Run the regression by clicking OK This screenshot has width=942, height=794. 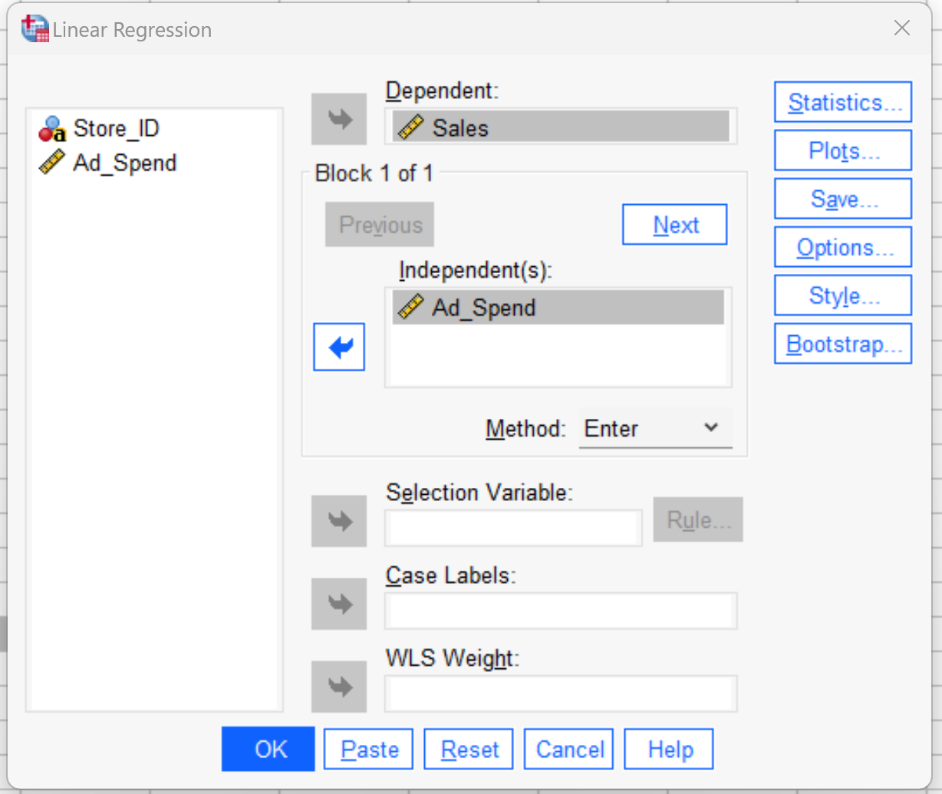(268, 749)
